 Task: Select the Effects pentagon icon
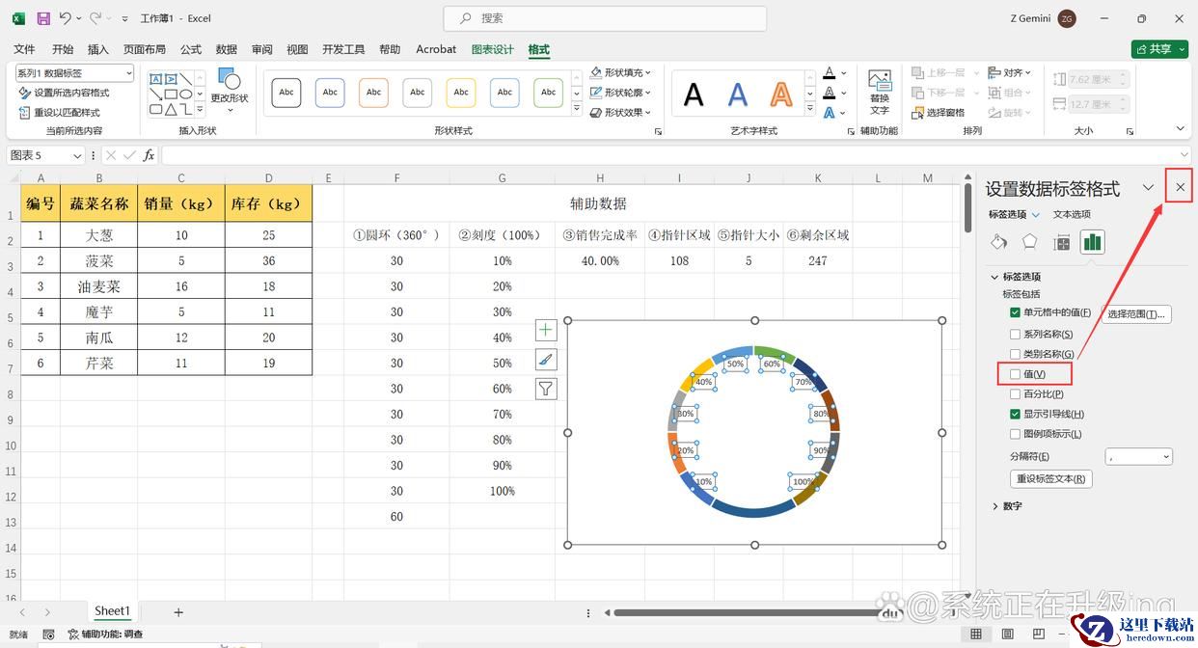(x=1029, y=242)
